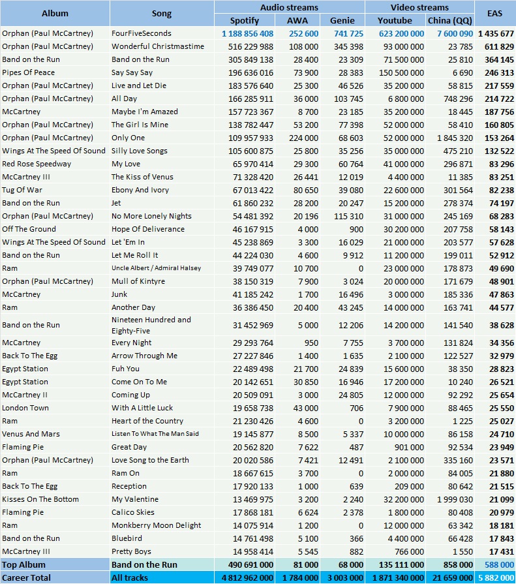The image size is (516, 584).
Task: Select the Heart of the Country cell
Action: pyautogui.click(x=162, y=420)
